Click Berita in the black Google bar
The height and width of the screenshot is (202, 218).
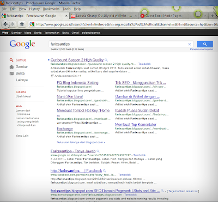[x=38, y=33]
